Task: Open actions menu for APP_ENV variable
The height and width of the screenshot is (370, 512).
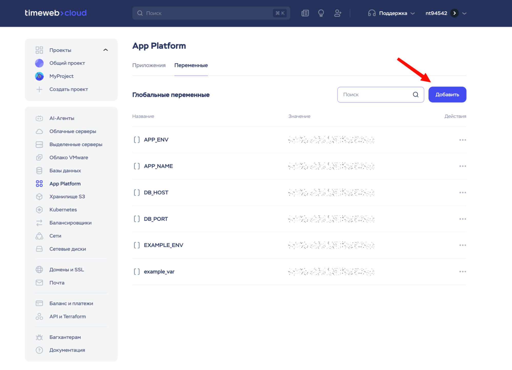Action: [x=462, y=140]
